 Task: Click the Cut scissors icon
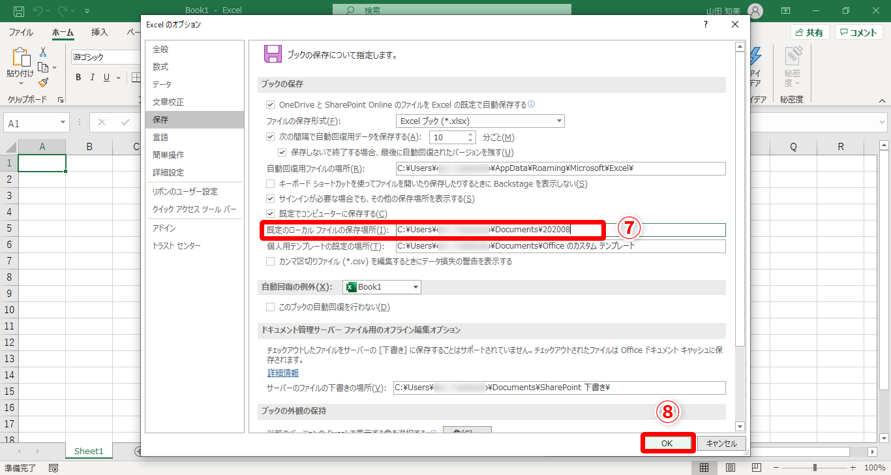[43, 52]
